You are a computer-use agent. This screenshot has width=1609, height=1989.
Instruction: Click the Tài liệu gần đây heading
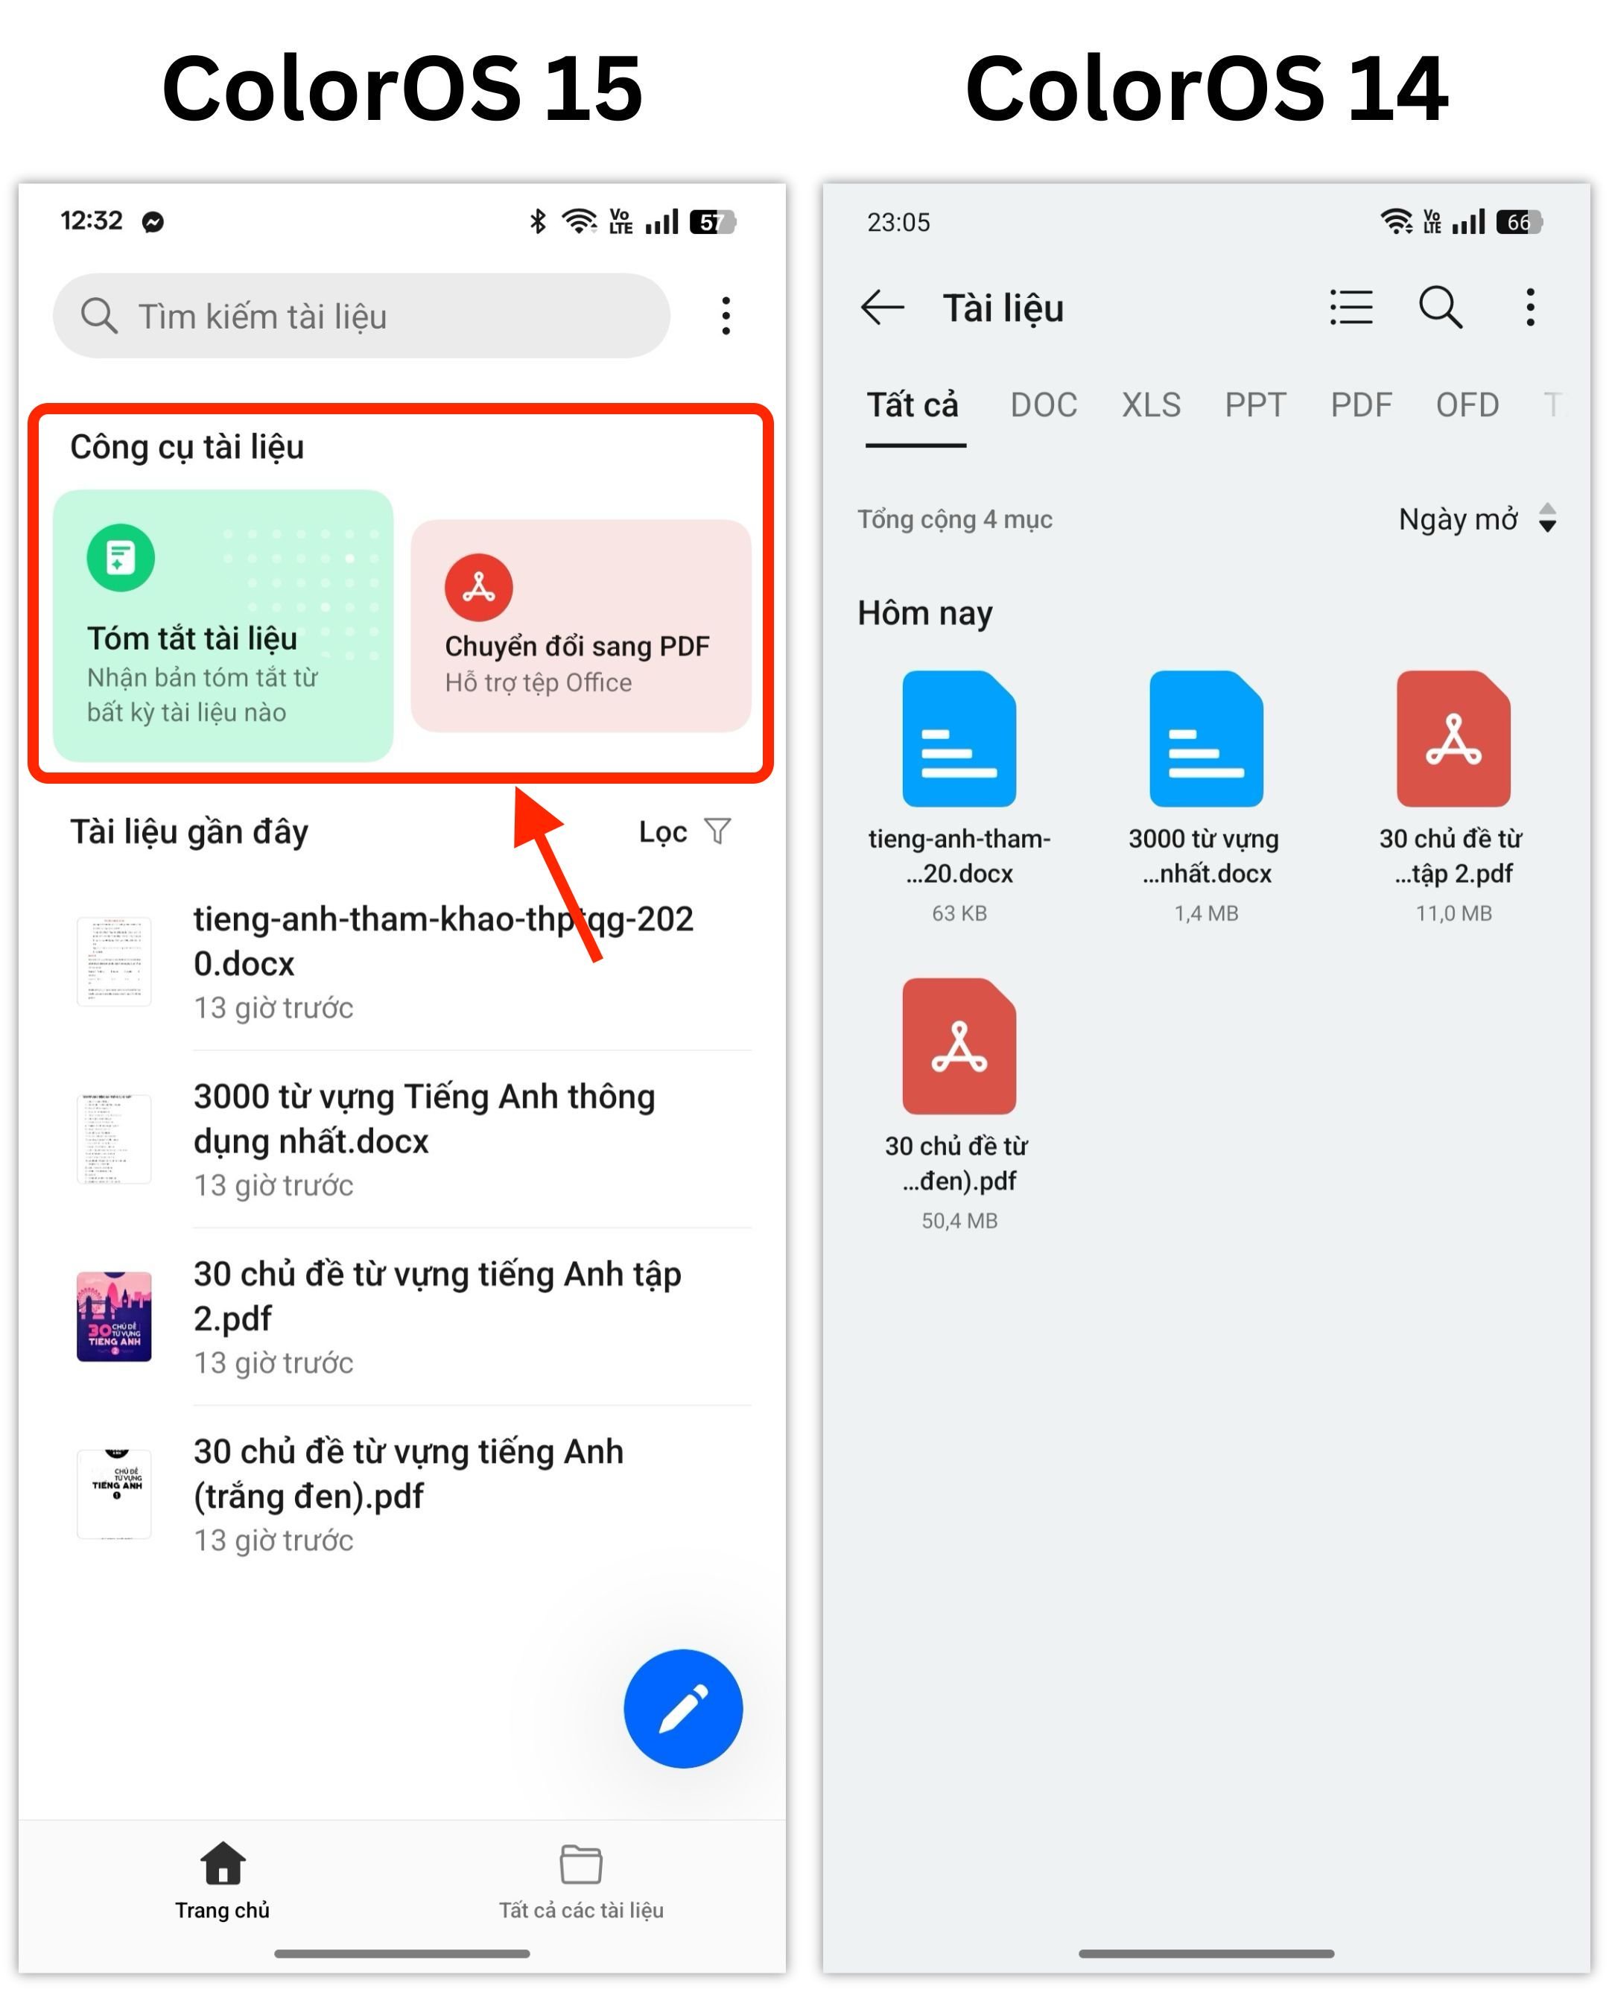click(x=189, y=832)
